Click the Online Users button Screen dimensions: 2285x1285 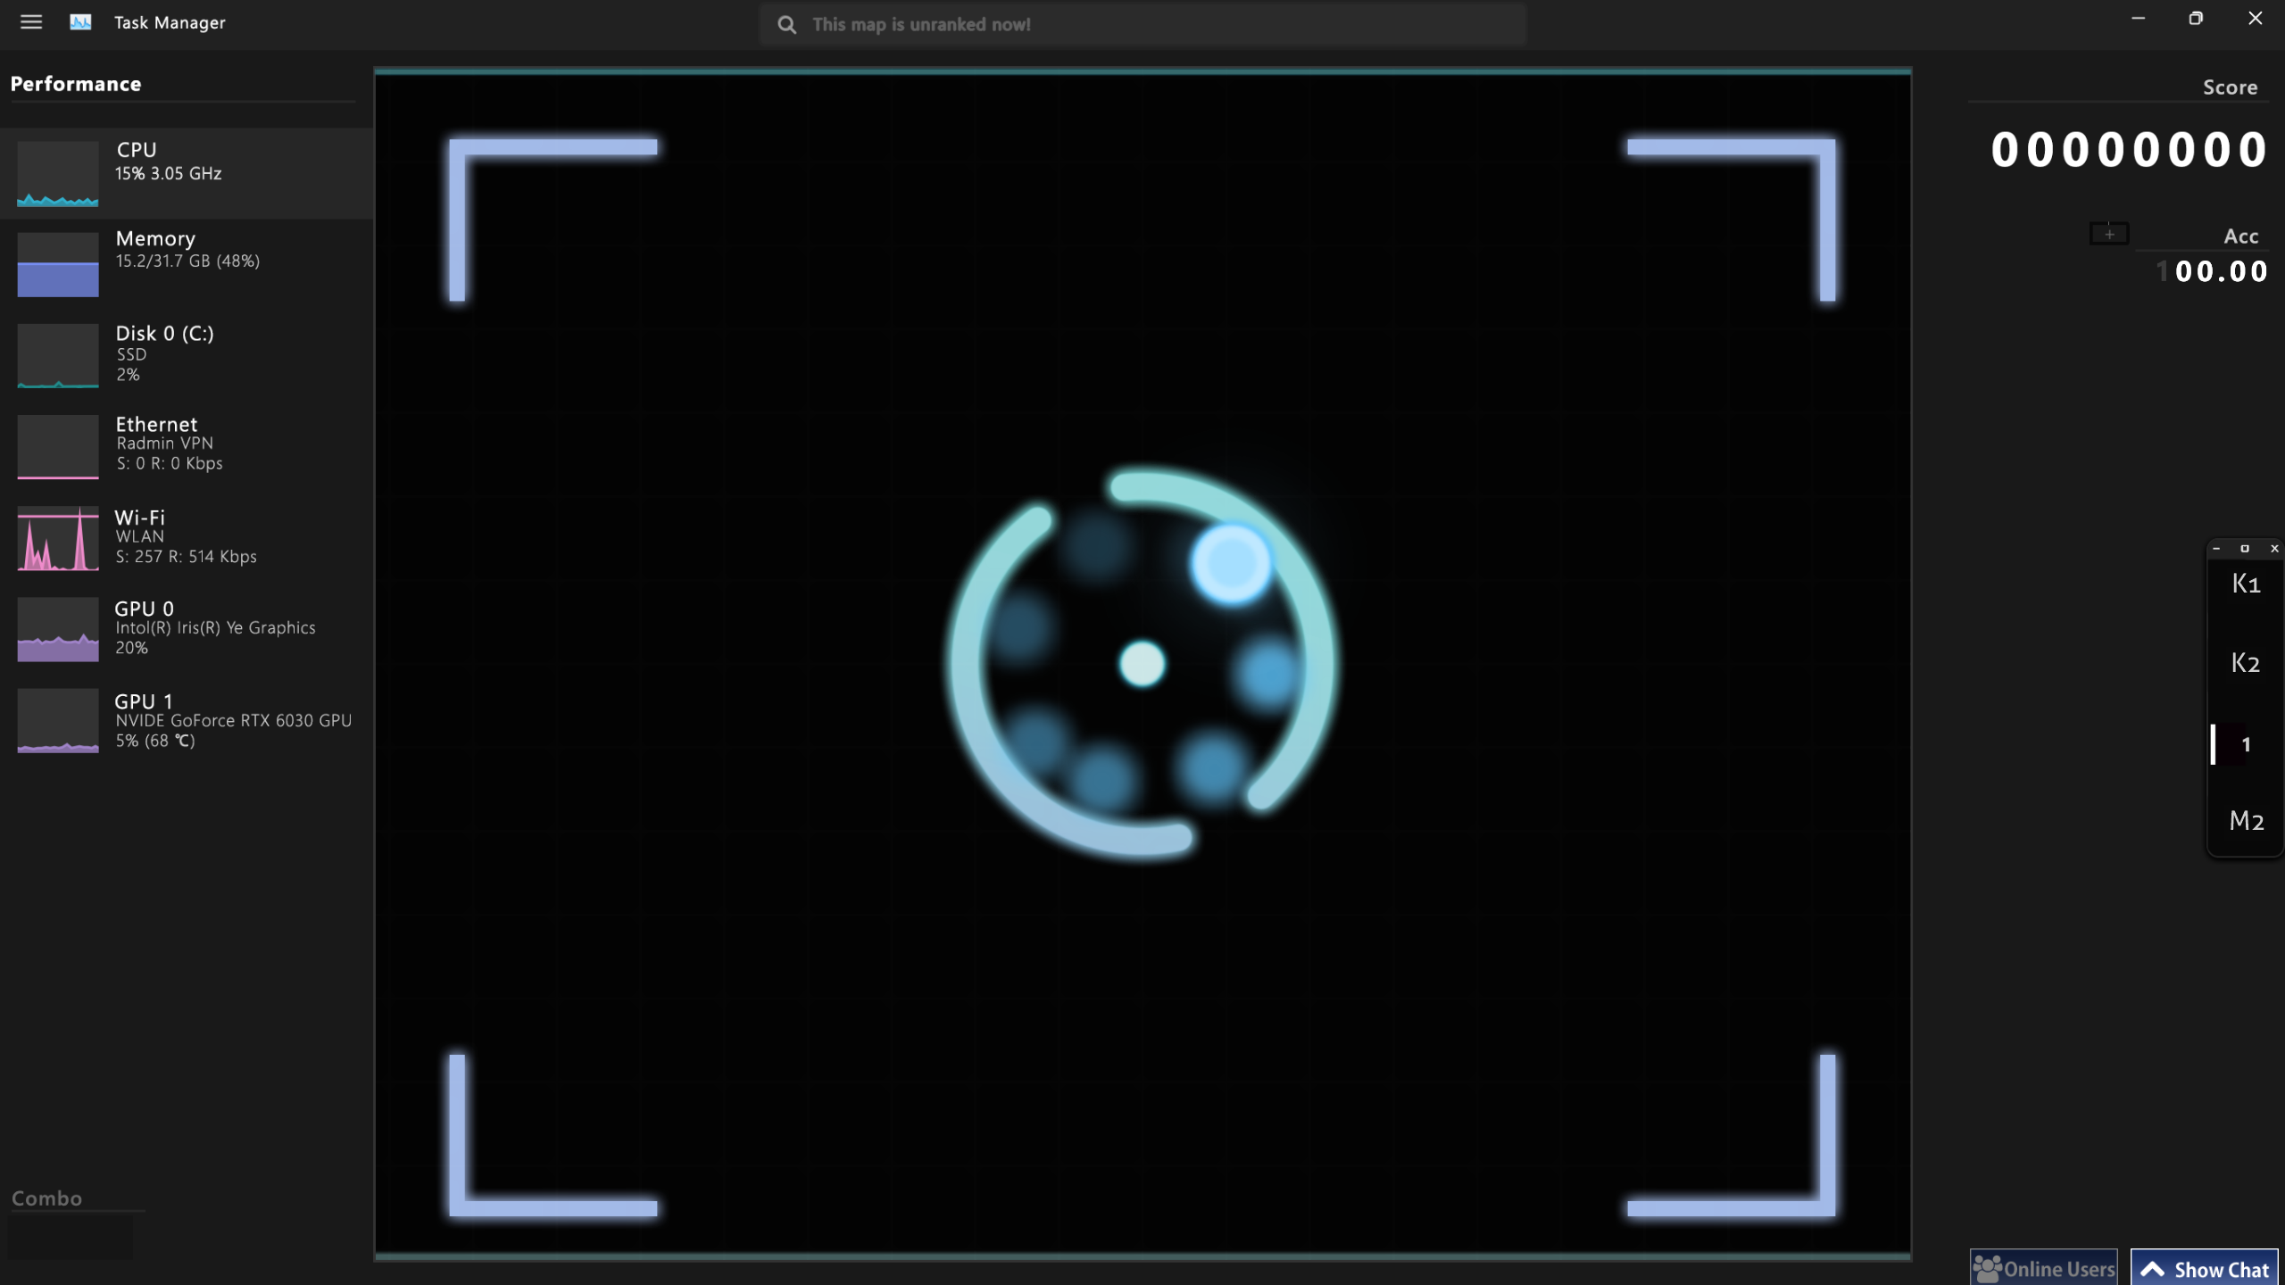[x=2043, y=1269]
